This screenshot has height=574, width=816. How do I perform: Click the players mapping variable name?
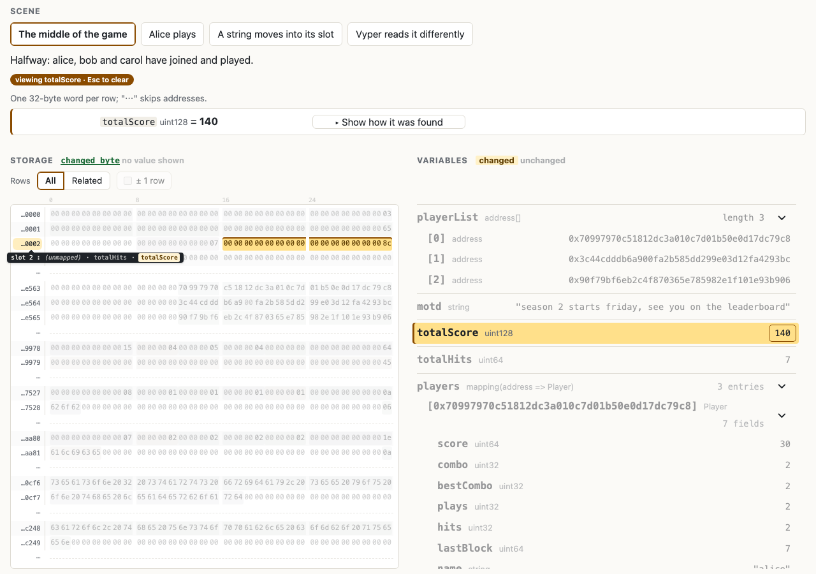(x=438, y=386)
